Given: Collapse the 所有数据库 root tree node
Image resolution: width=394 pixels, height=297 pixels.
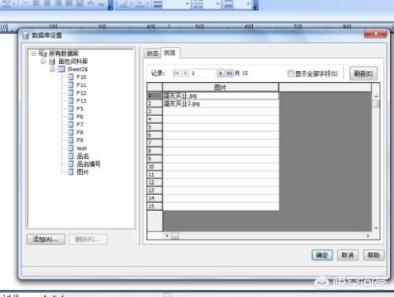Looking at the screenshot, I should tap(34, 54).
